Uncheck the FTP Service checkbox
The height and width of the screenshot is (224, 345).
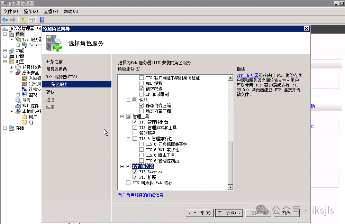pos(135,172)
